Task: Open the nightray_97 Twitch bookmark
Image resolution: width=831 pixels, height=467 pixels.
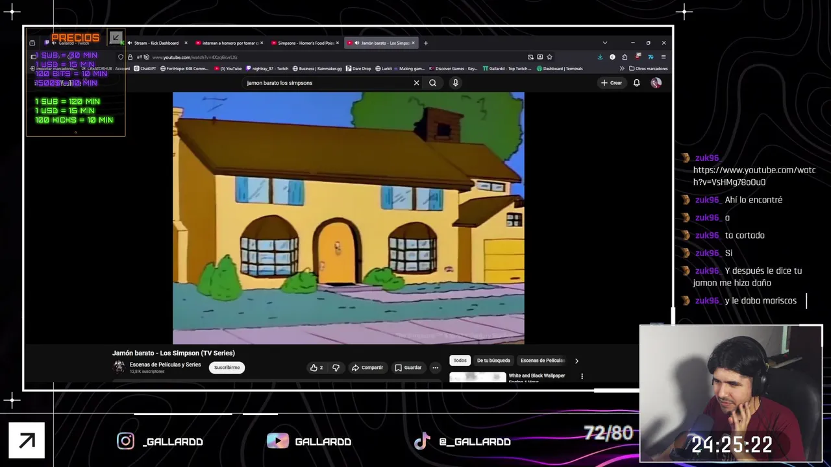Action: (267, 69)
